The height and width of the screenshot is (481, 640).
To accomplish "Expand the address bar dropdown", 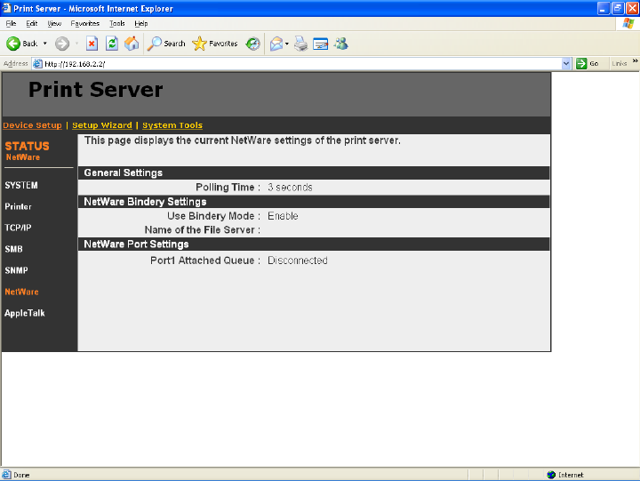I will tap(566, 63).
